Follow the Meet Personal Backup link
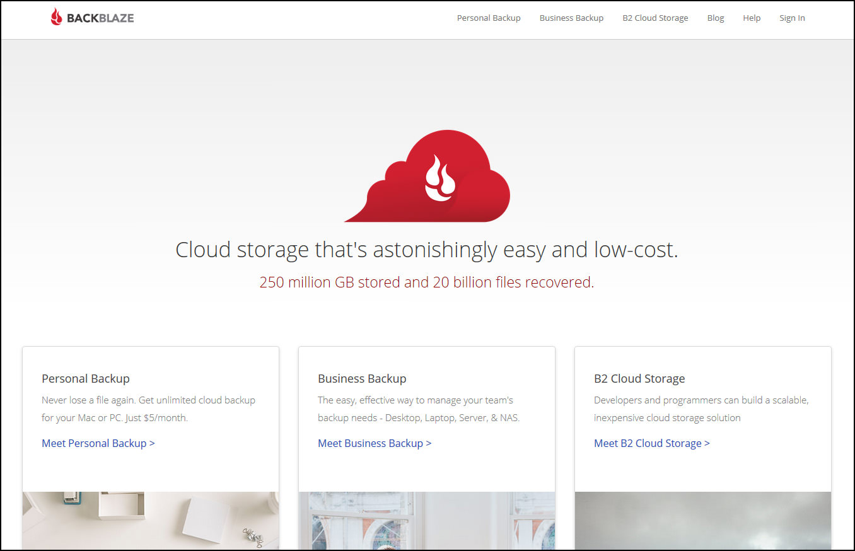The image size is (855, 551). click(x=98, y=443)
